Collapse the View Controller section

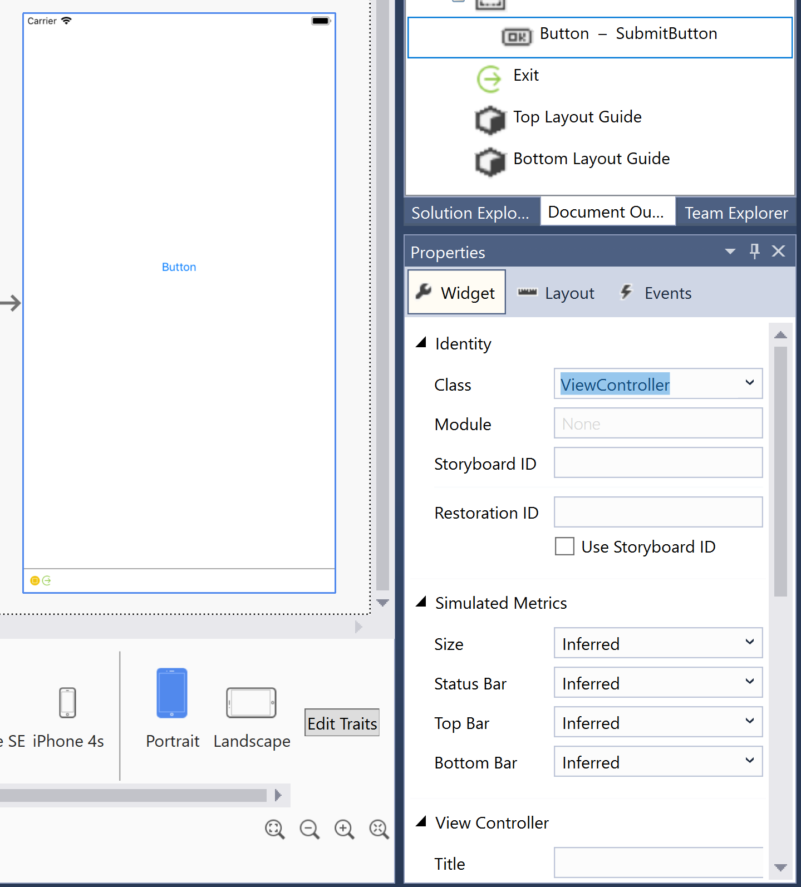click(x=421, y=821)
